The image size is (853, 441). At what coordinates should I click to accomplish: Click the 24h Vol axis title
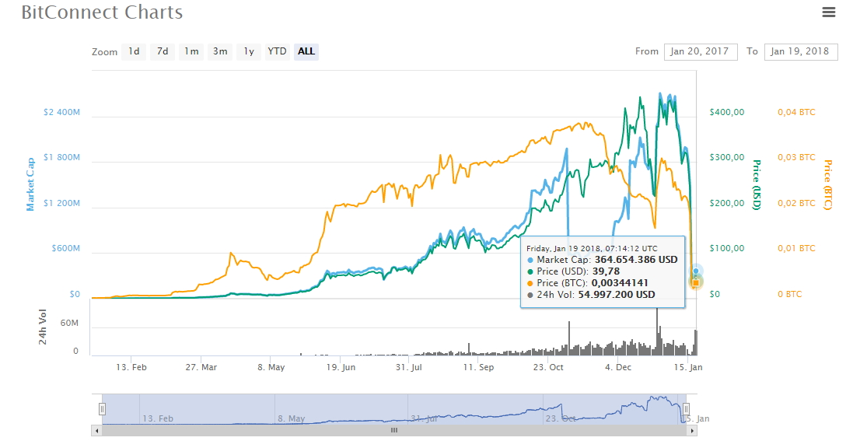(43, 327)
